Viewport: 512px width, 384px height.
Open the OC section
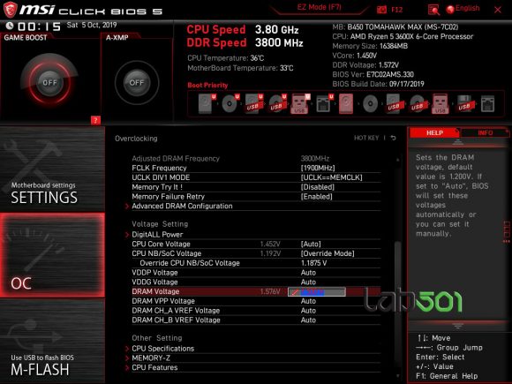tap(52, 255)
